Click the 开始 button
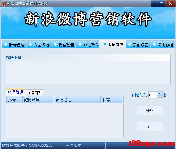Screen dimensions: 176x149 (x=150, y=110)
